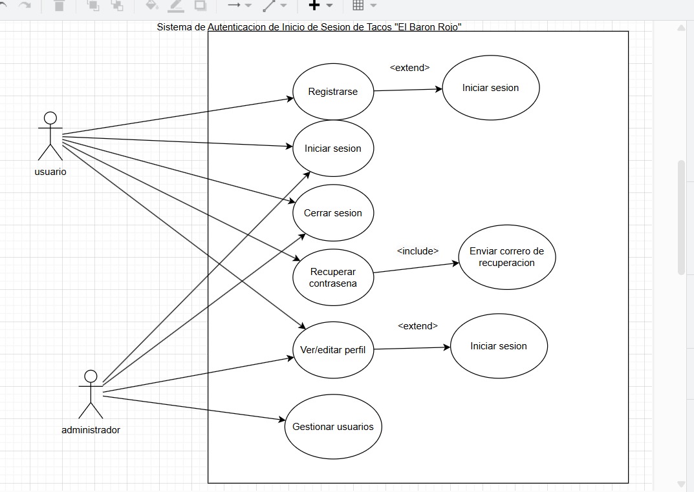The image size is (694, 492).
Task: Click the vertical scrollbar down arrow
Action: (681, 484)
